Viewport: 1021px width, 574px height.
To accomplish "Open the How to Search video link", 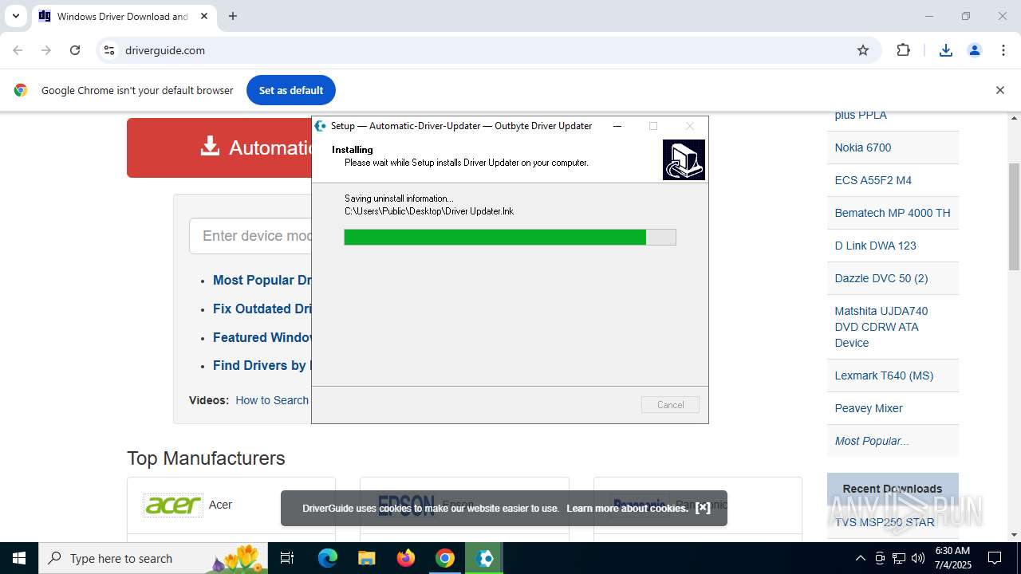I will click(x=272, y=400).
